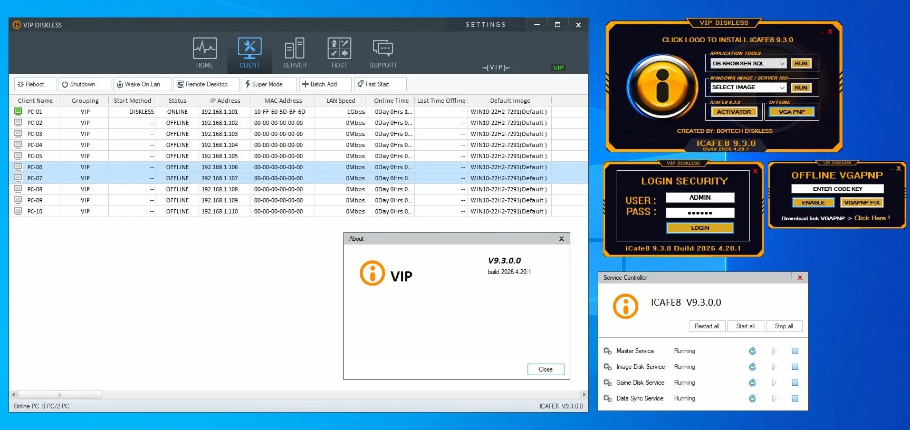910x430 pixels.
Task: Click the Shutdown toolbar button
Action: [x=84, y=84]
